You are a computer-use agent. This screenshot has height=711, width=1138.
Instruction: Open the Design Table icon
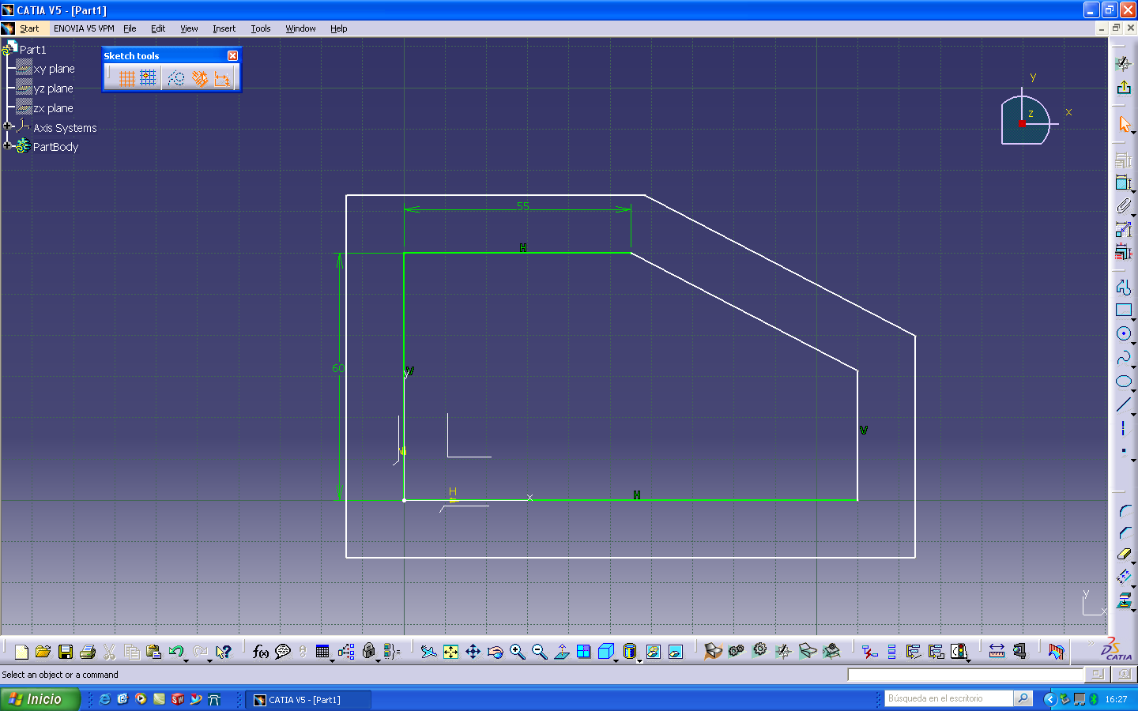[322, 652]
